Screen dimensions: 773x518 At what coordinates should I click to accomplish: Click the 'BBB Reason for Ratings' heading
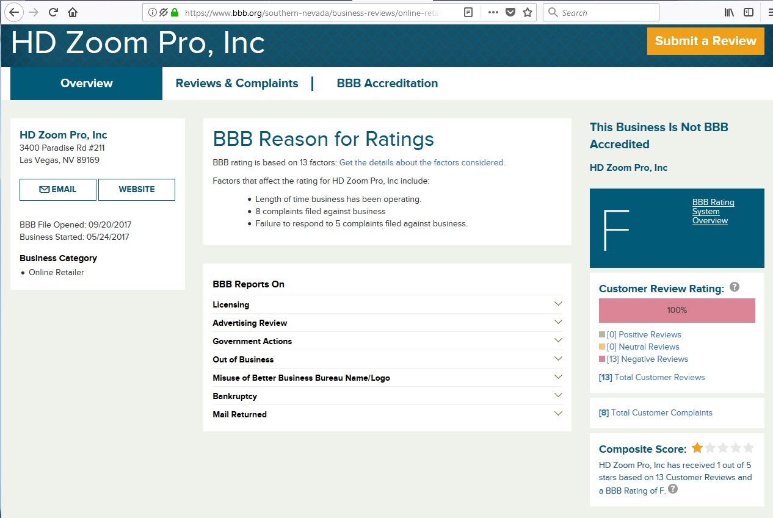coord(323,139)
